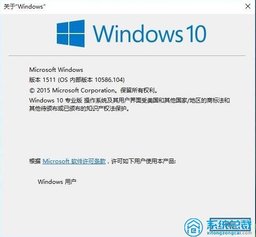Click the 其他待颁布或已颁布的知识产权法保护 line
Screen dimensions: 256x237
pos(79,108)
